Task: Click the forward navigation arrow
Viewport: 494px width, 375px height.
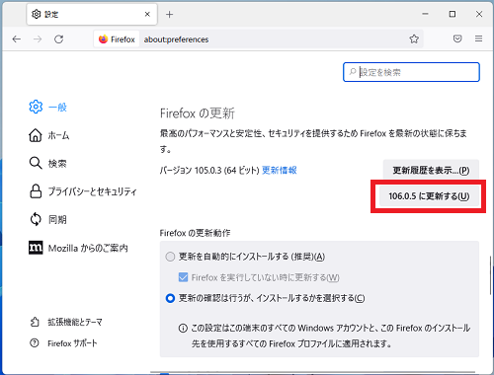Action: click(x=38, y=39)
